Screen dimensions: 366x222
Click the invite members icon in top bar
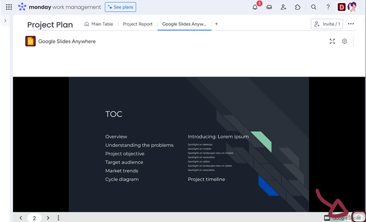pyautogui.click(x=284, y=7)
